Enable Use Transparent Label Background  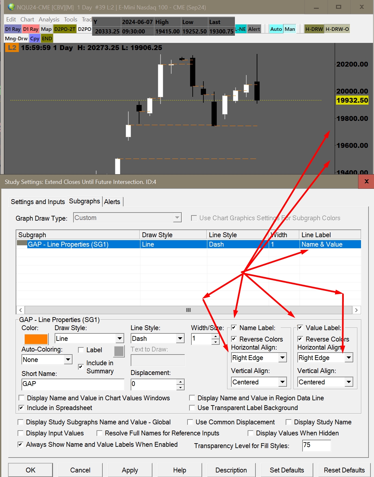click(192, 408)
